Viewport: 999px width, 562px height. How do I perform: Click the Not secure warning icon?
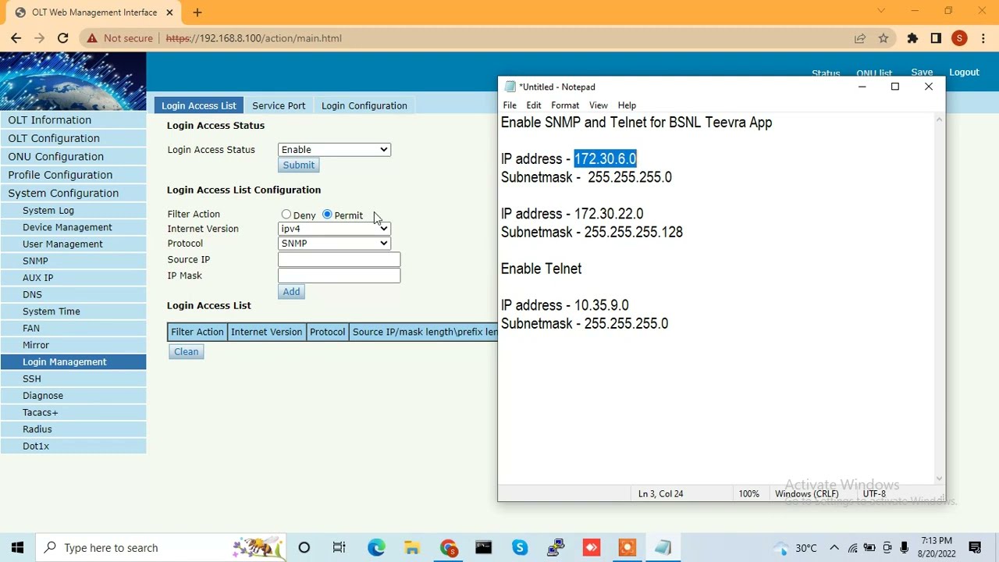[x=92, y=38]
